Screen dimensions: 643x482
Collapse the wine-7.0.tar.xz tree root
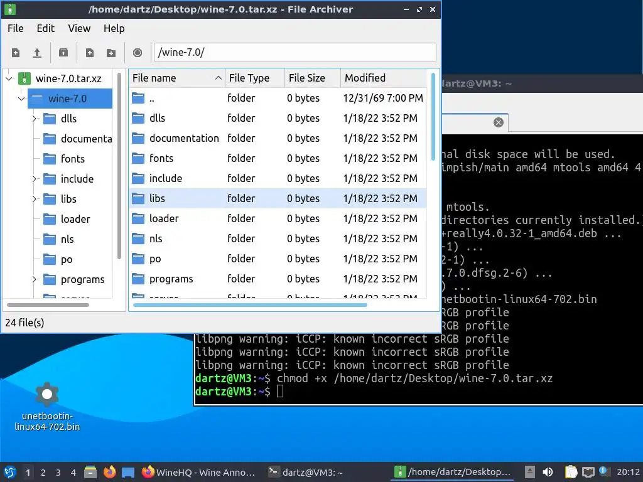(x=9, y=78)
